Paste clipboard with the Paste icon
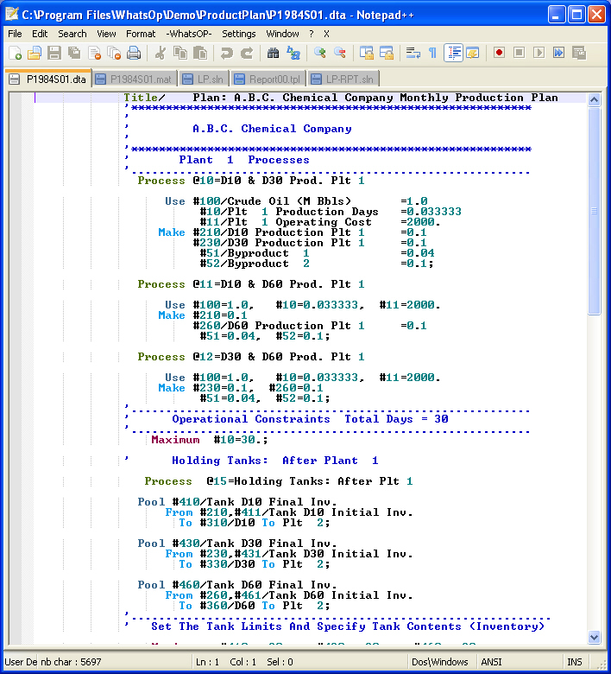This screenshot has width=611, height=674. pyautogui.click(x=199, y=54)
